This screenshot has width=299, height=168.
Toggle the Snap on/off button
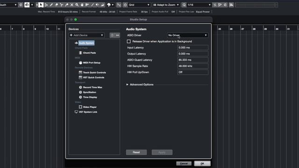[x=125, y=5]
